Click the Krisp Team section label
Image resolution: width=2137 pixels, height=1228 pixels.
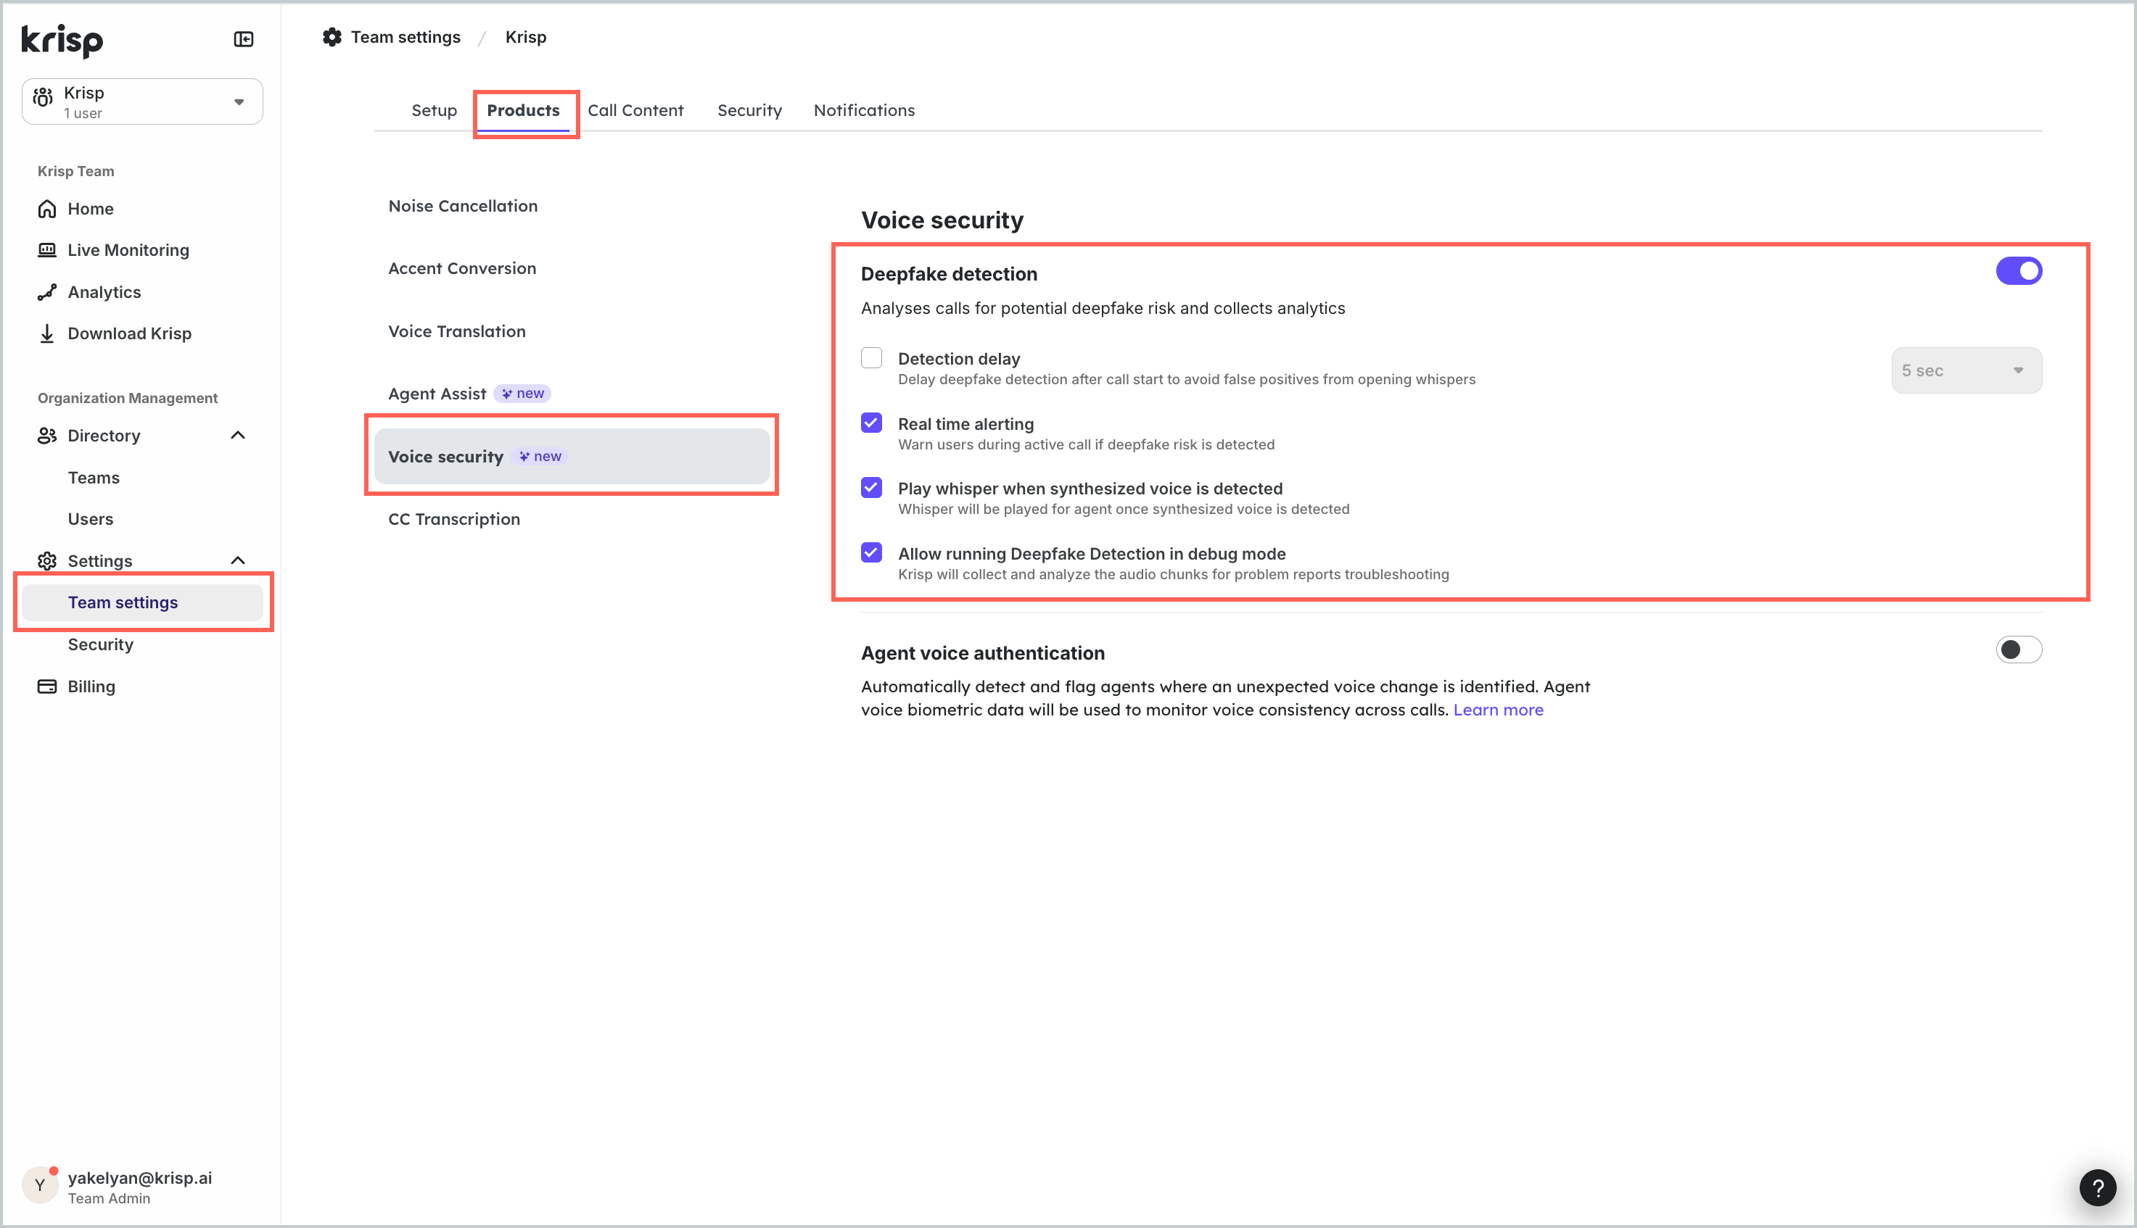76,171
